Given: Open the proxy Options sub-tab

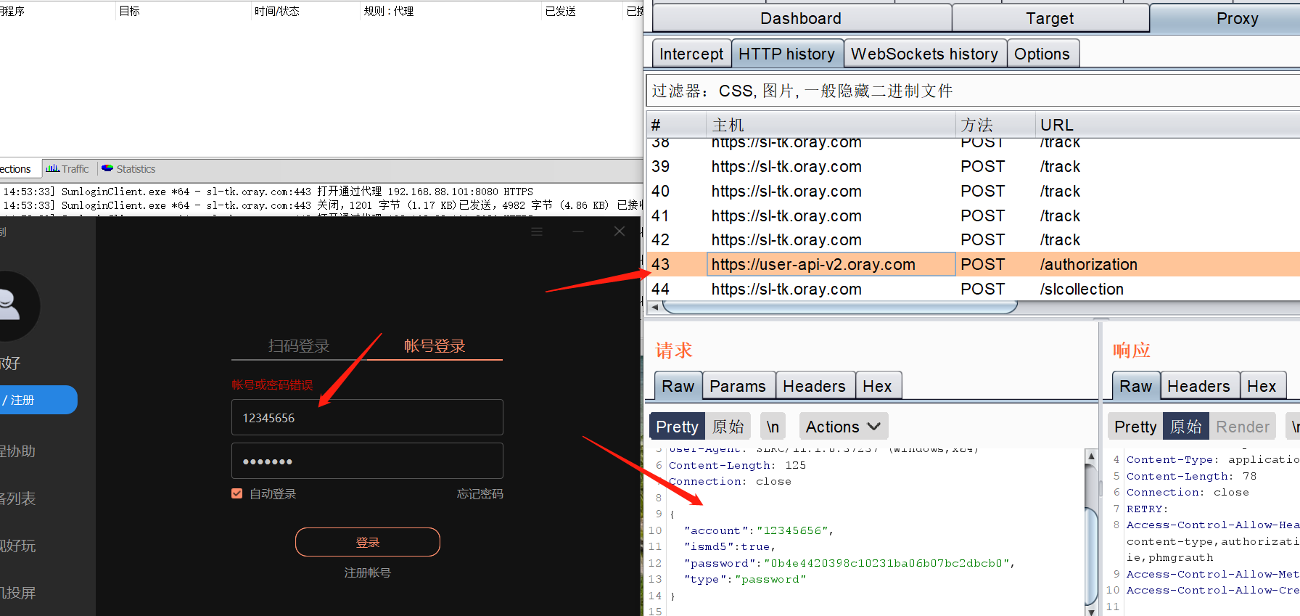Looking at the screenshot, I should click(1042, 54).
